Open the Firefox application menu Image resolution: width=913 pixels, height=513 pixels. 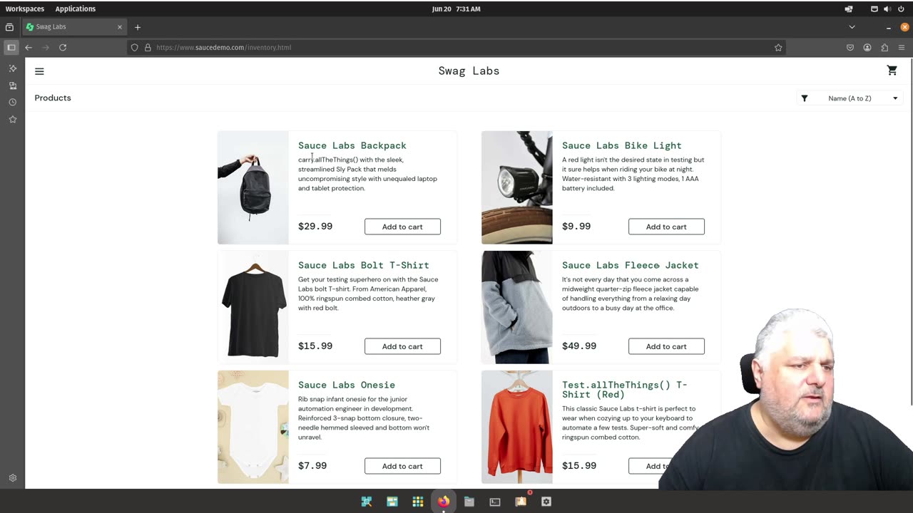[902, 48]
